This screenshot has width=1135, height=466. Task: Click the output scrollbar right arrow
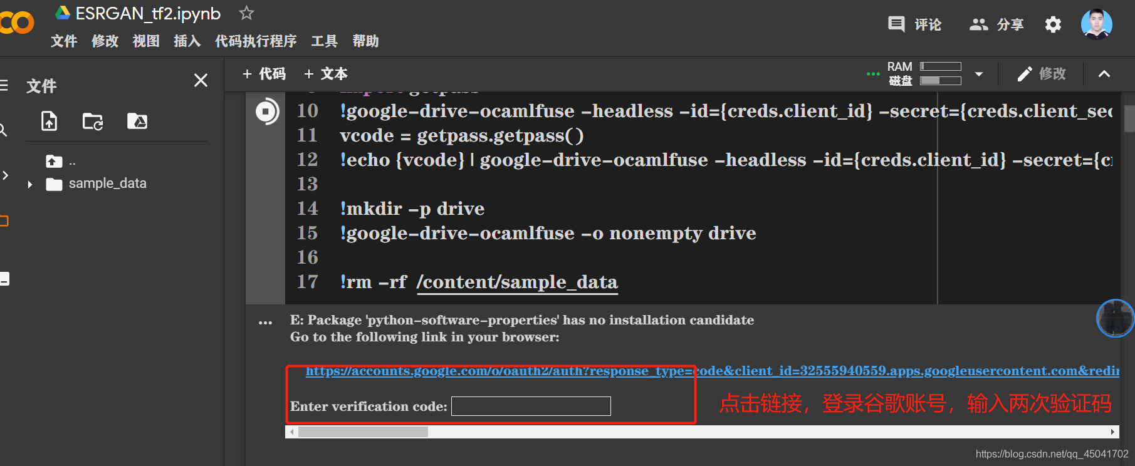tap(1112, 432)
